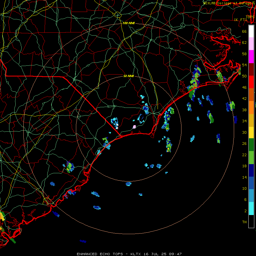Click the dark red (maroon) legend block
Image resolution: width=256 pixels, height=256 pixels.
[251, 69]
